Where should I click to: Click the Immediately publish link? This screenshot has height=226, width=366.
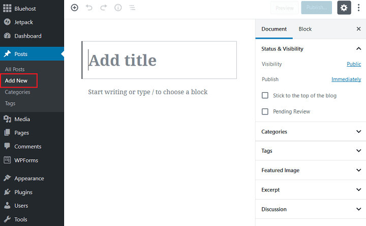point(346,79)
